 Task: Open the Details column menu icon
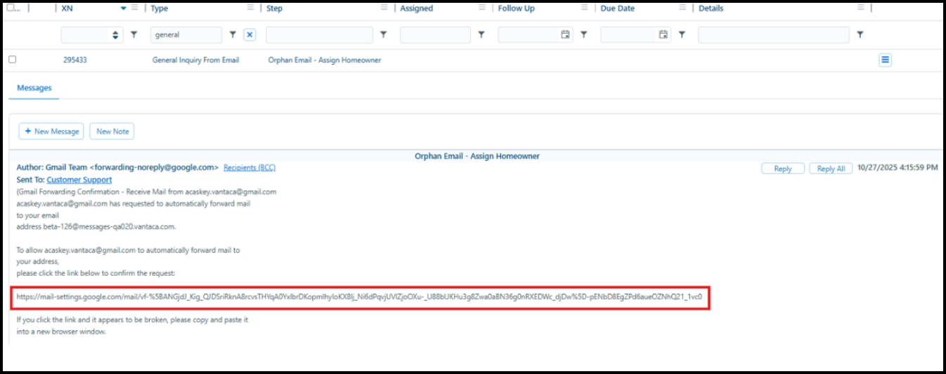pos(860,8)
